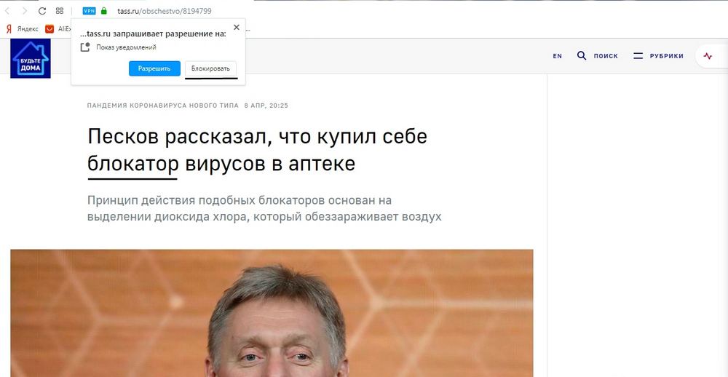
Task: Click the browser forward arrow
Action: pyautogui.click(x=25, y=11)
